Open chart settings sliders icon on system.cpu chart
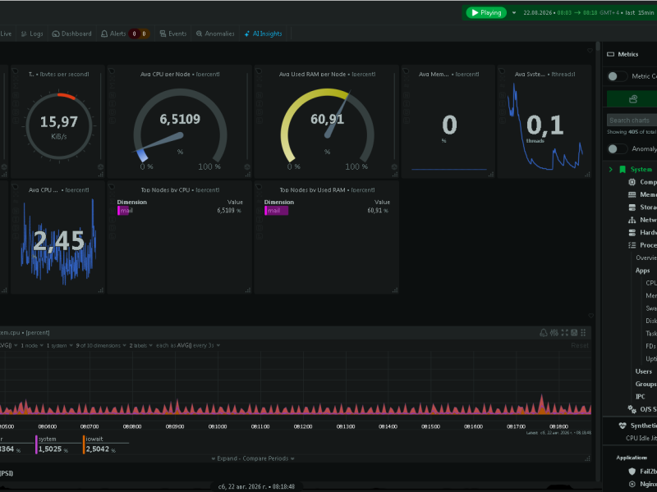This screenshot has height=492, width=657. point(554,333)
